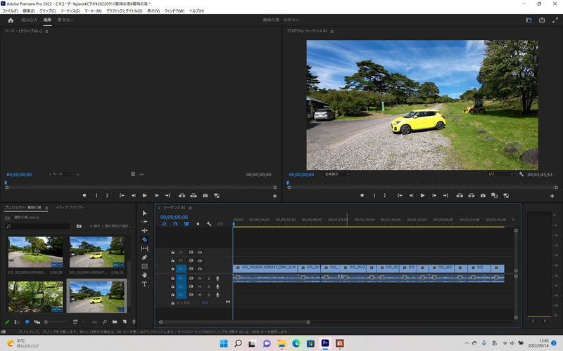Mute audio track A1
The width and height of the screenshot is (563, 351).
pyautogui.click(x=200, y=278)
